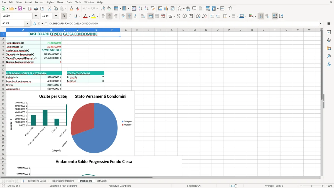Toggle Bold formatting
Screen dimensions: 334x188
coord(63,16)
